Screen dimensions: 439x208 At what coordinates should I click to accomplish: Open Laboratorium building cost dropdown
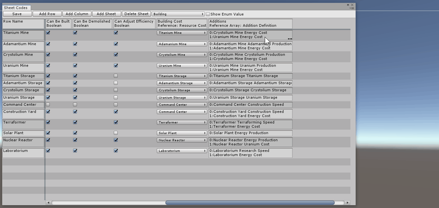pyautogui.click(x=182, y=151)
